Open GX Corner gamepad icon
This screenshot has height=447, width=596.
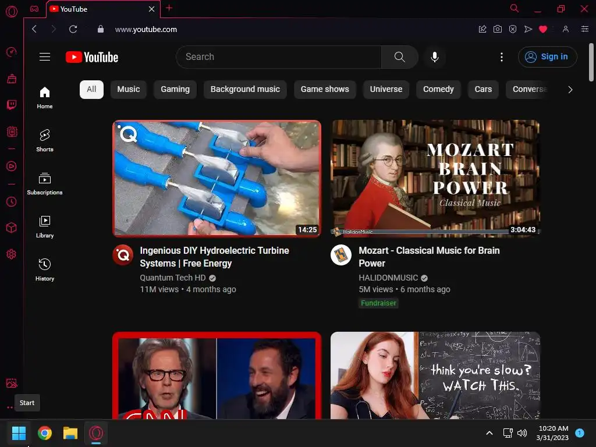click(x=34, y=9)
